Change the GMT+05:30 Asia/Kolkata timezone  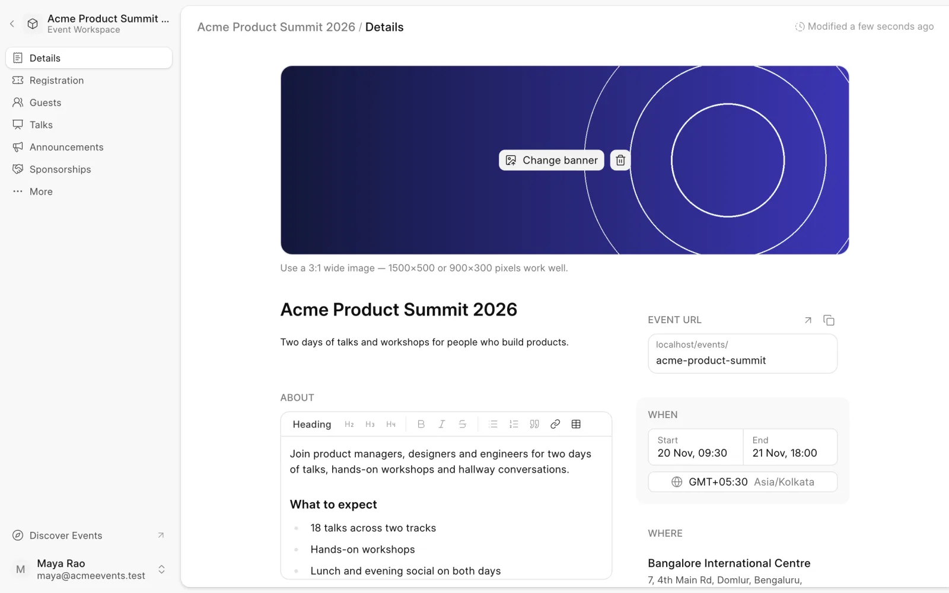[x=743, y=482]
